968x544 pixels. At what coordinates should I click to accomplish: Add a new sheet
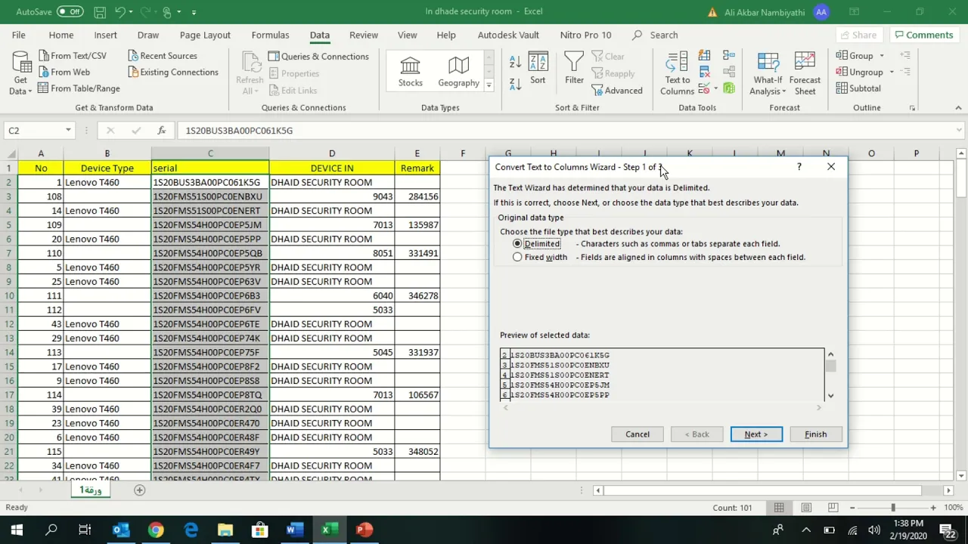(139, 490)
